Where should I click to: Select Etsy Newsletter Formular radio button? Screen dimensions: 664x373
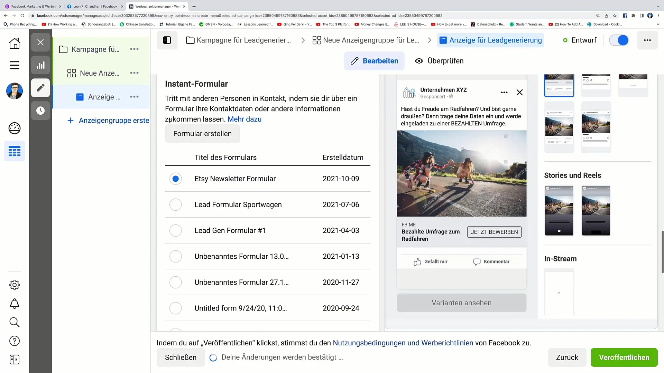176,179
